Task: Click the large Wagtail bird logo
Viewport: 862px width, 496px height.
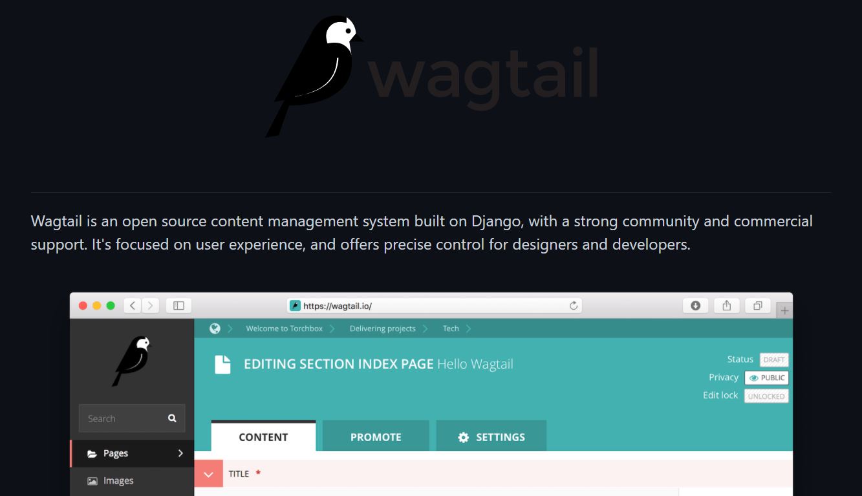Action: pyautogui.click(x=314, y=76)
